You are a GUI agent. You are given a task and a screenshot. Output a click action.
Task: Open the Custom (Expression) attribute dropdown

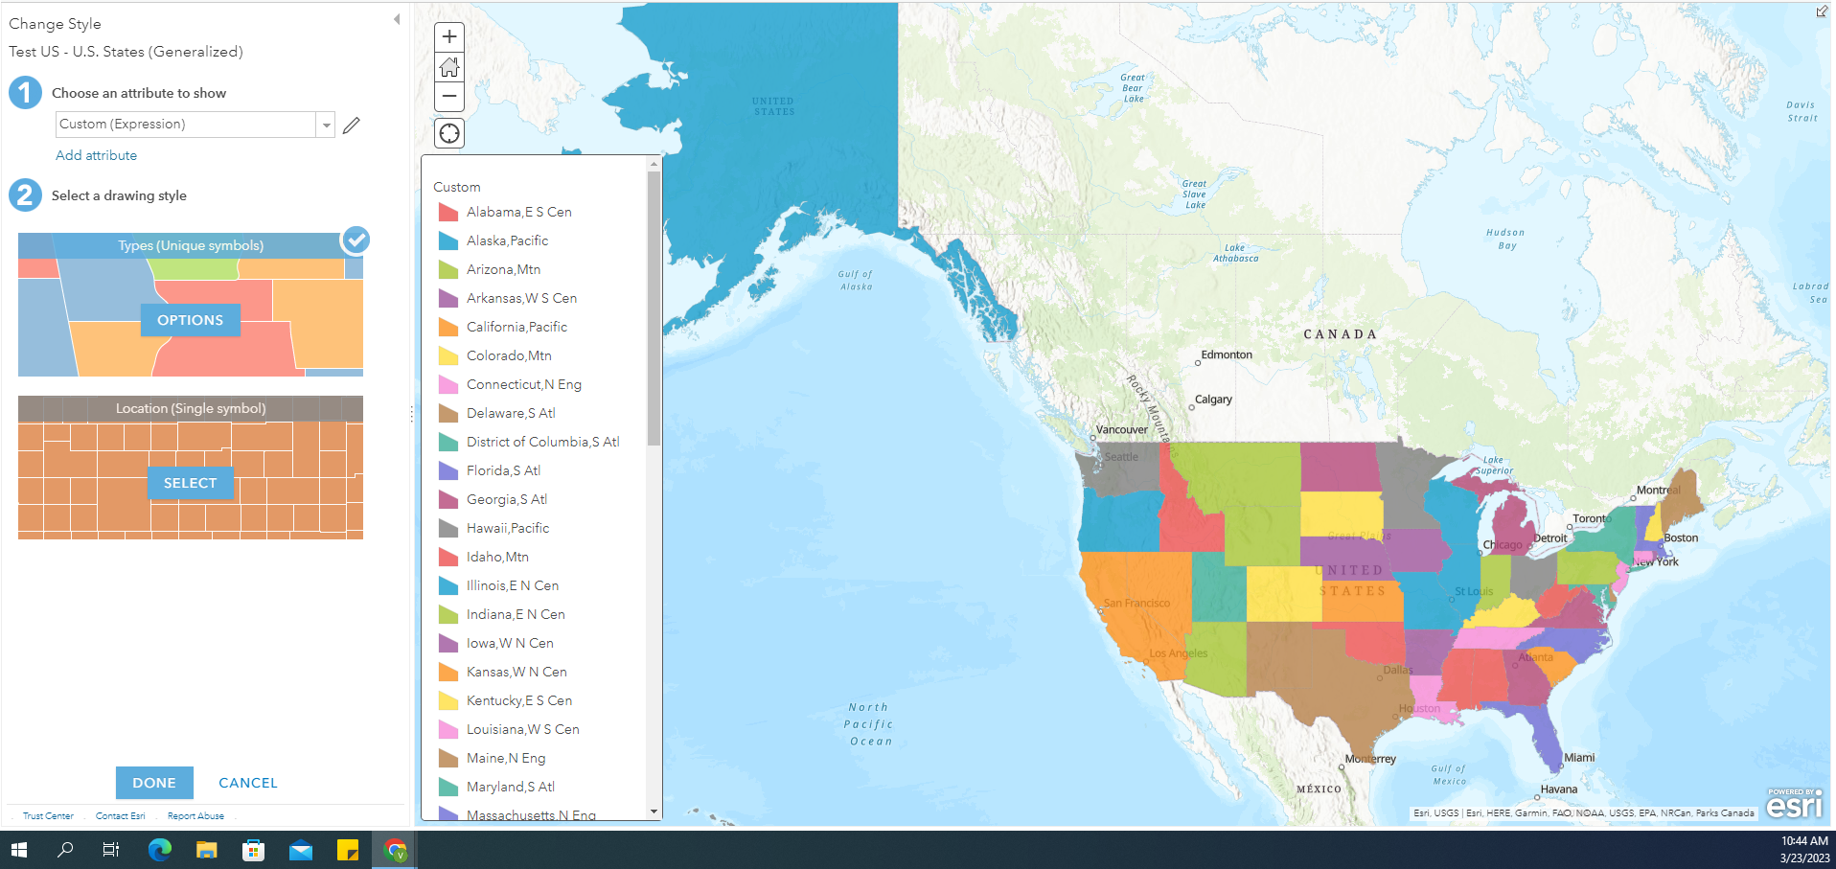[195, 125]
